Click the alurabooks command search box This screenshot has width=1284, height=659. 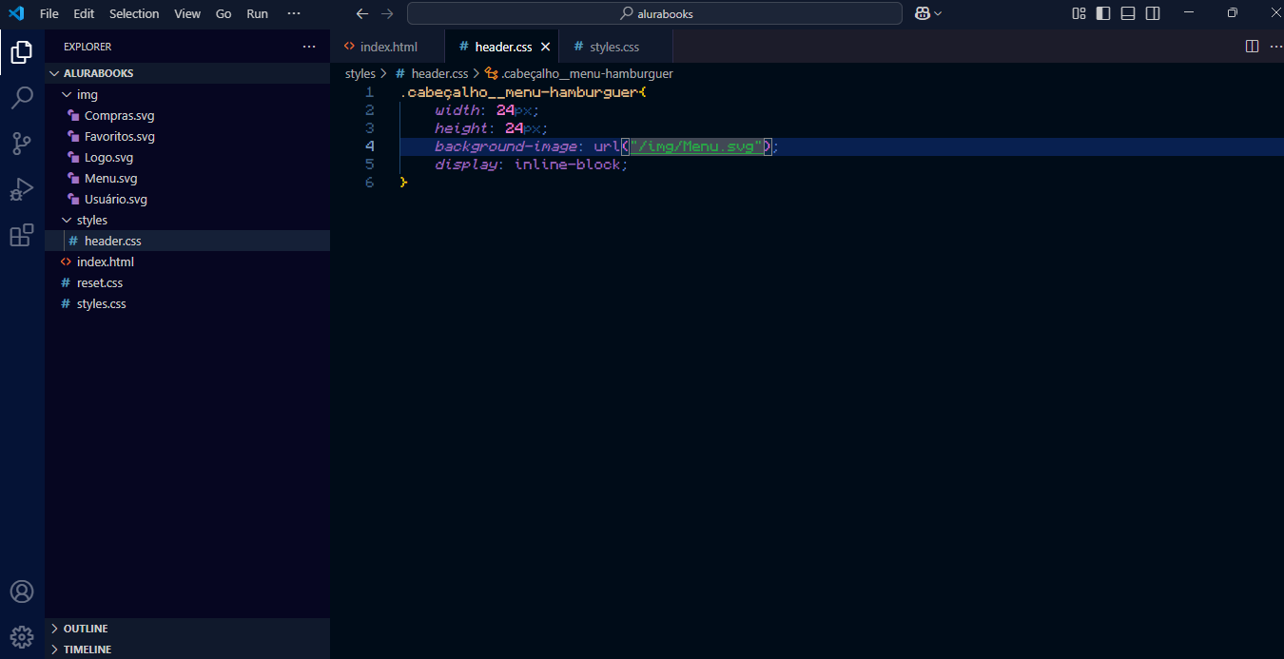click(x=654, y=13)
